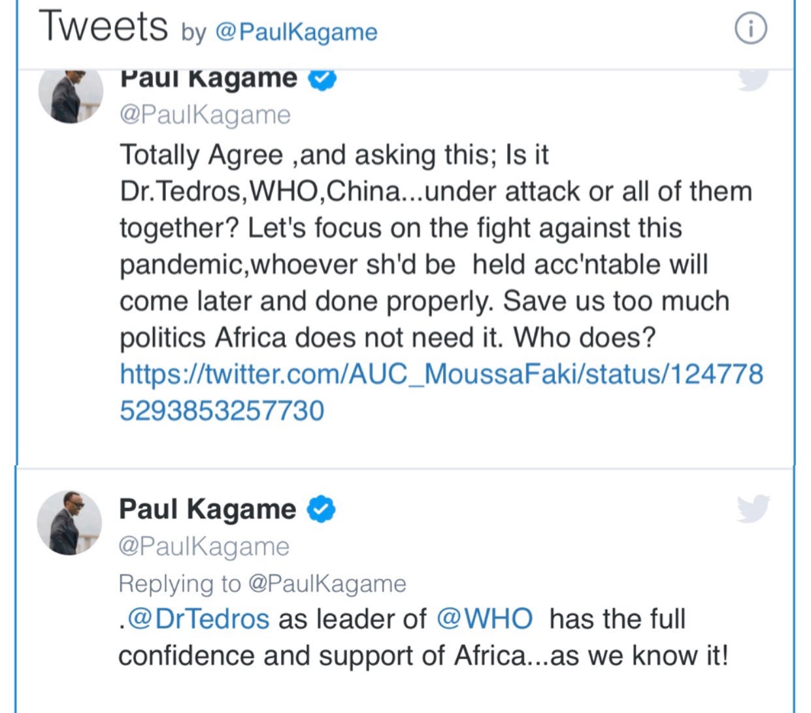Screen dimensions: 811x713
Task: Click the Twitter bird icon on second tweet
Action: (753, 508)
